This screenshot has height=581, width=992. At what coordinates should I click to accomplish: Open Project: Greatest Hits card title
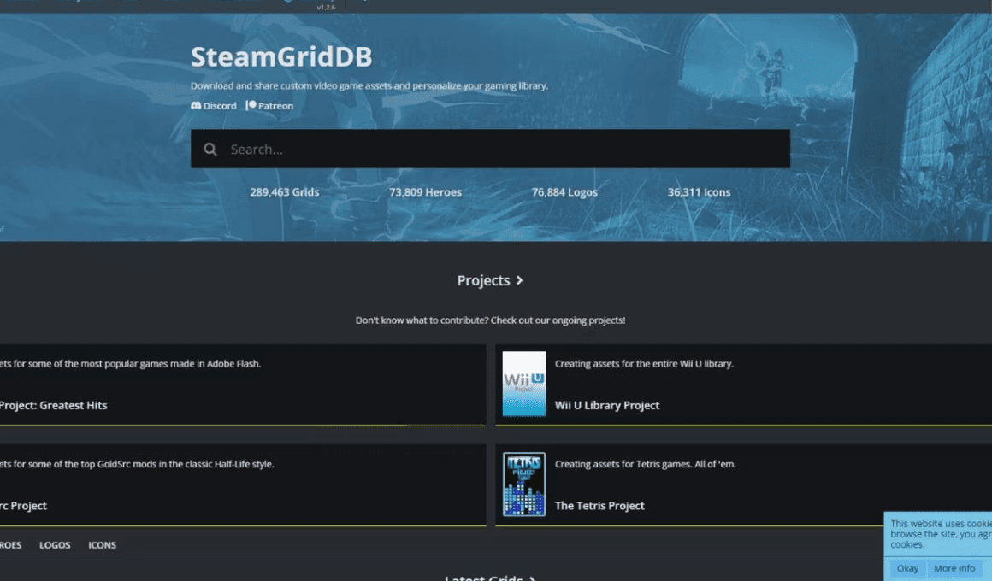tap(53, 405)
